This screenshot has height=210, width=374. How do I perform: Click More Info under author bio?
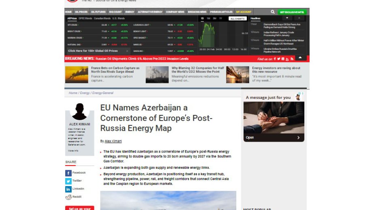coord(73,151)
